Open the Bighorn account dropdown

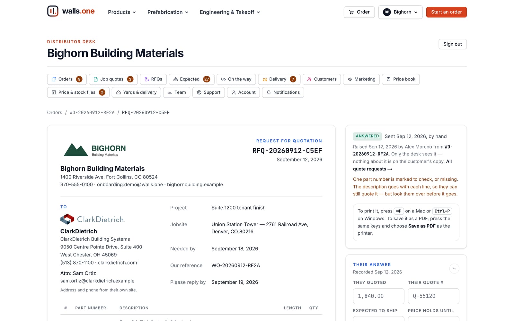(x=400, y=12)
